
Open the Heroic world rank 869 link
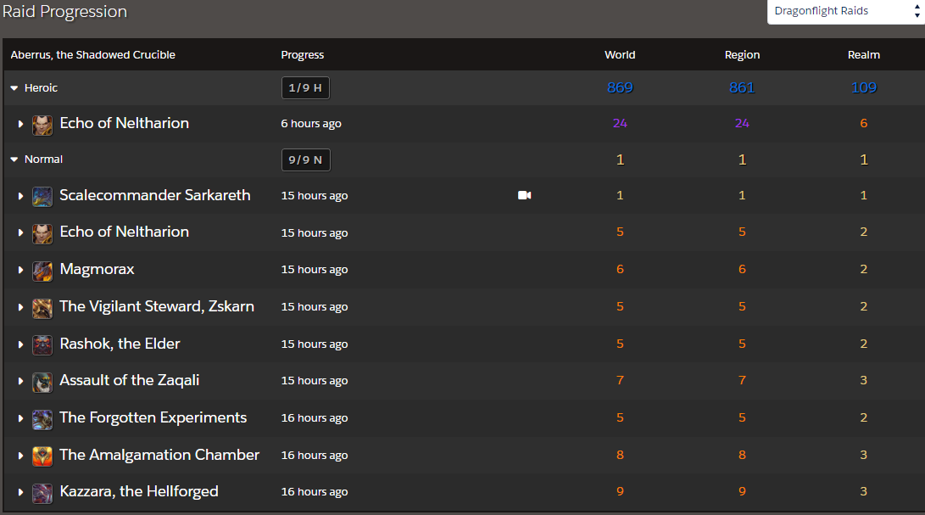tap(620, 87)
